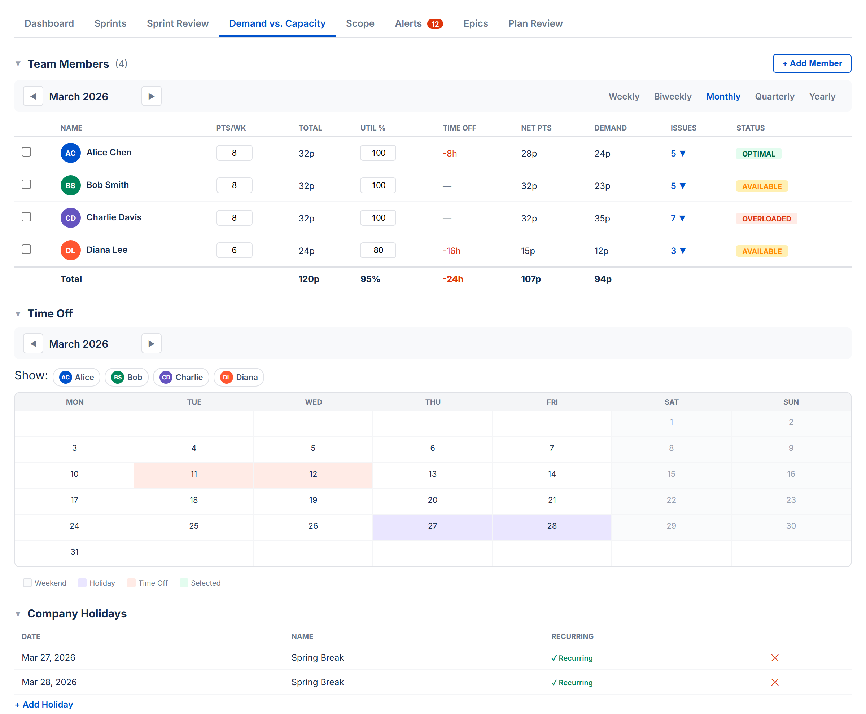Go to previous month in Team Members
866x714 pixels.
33,96
